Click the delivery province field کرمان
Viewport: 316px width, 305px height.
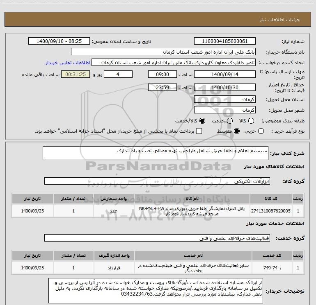(x=225, y=99)
